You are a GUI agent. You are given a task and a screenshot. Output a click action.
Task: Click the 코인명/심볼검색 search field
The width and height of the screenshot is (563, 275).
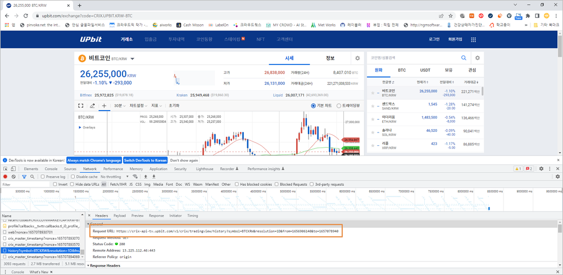413,58
